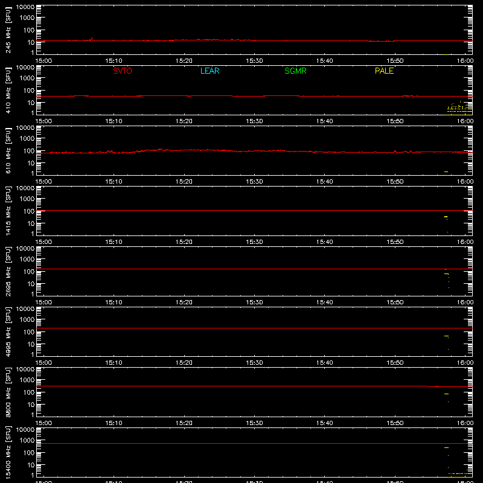Click 15:30 time label below 8800 MHz plot
The height and width of the screenshot is (483, 483).
[254, 423]
